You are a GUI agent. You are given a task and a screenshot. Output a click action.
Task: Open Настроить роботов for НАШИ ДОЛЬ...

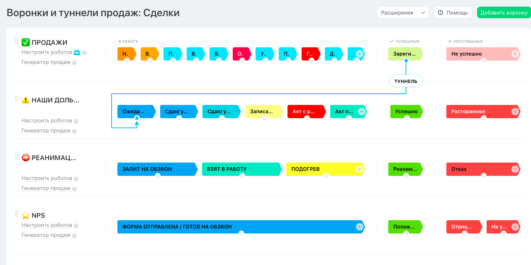pyautogui.click(x=47, y=121)
